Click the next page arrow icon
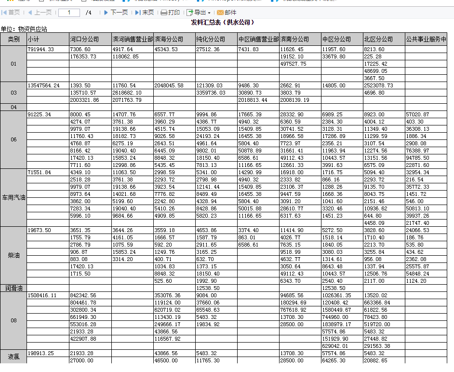Viewport: 454px width, 372px height. pyautogui.click(x=106, y=13)
